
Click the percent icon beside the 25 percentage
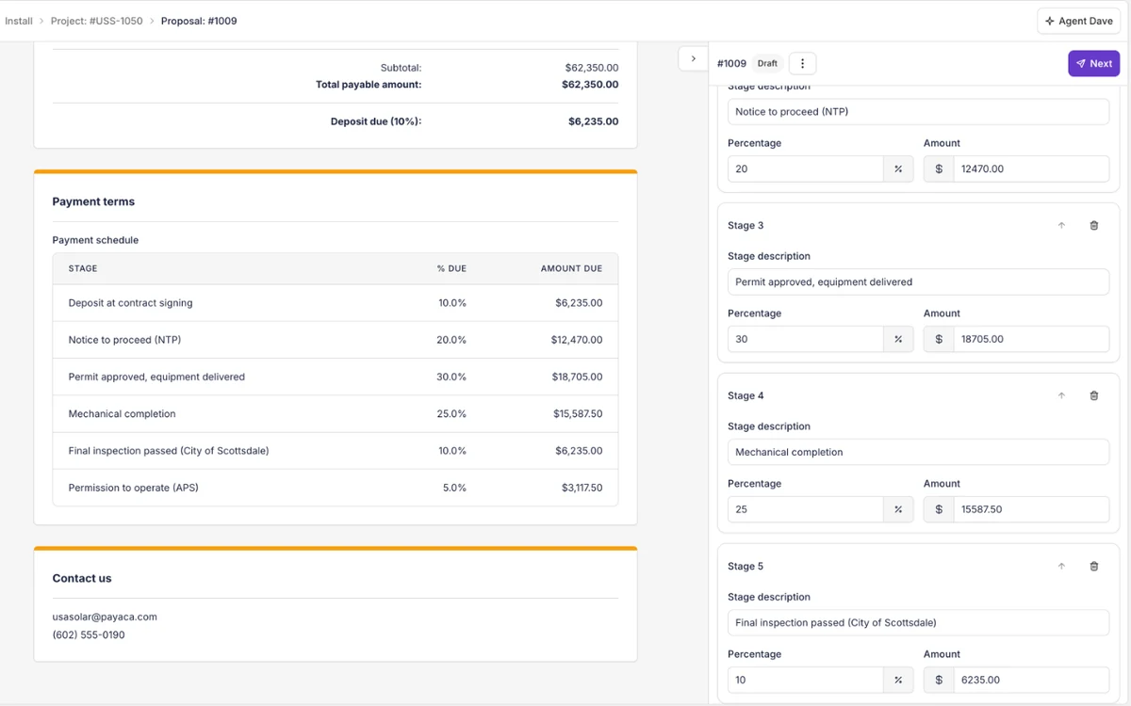pyautogui.click(x=898, y=509)
